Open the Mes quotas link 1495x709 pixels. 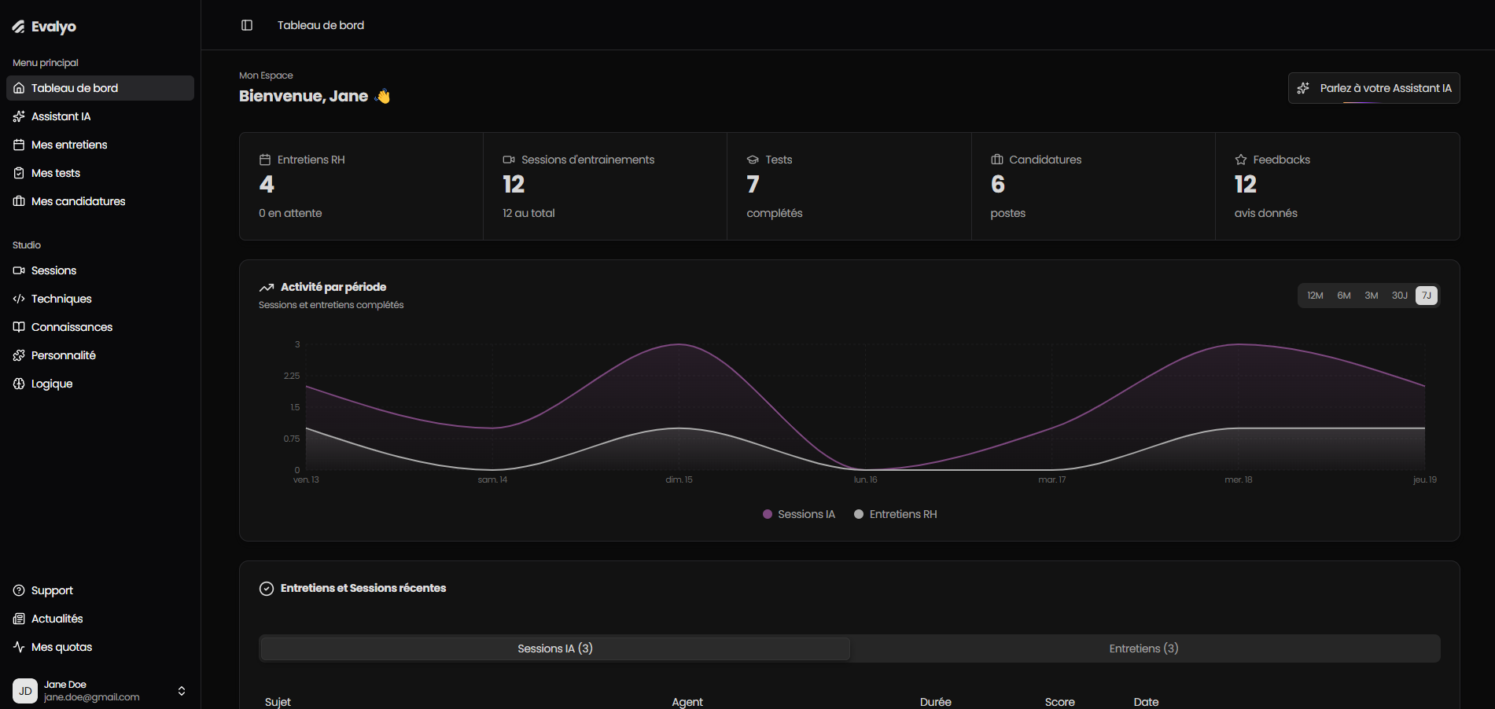click(x=61, y=647)
